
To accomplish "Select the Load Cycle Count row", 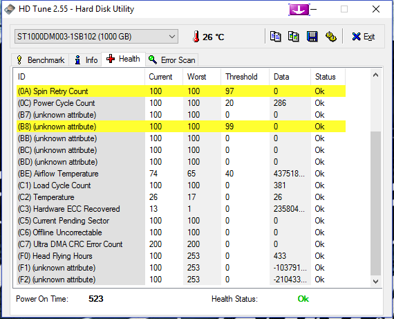I will tap(181, 185).
